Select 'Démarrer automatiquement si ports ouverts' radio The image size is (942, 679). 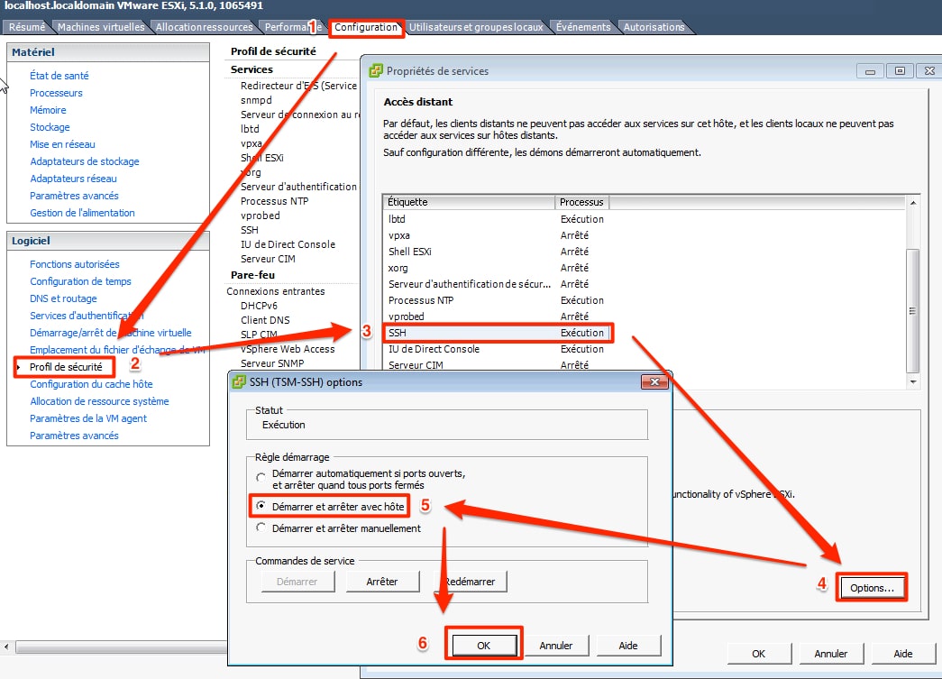click(261, 477)
